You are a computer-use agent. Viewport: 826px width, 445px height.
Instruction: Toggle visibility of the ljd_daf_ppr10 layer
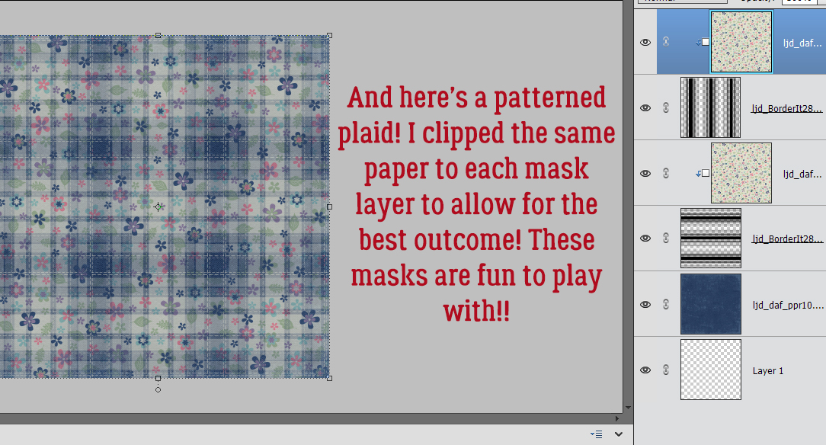pyautogui.click(x=645, y=304)
